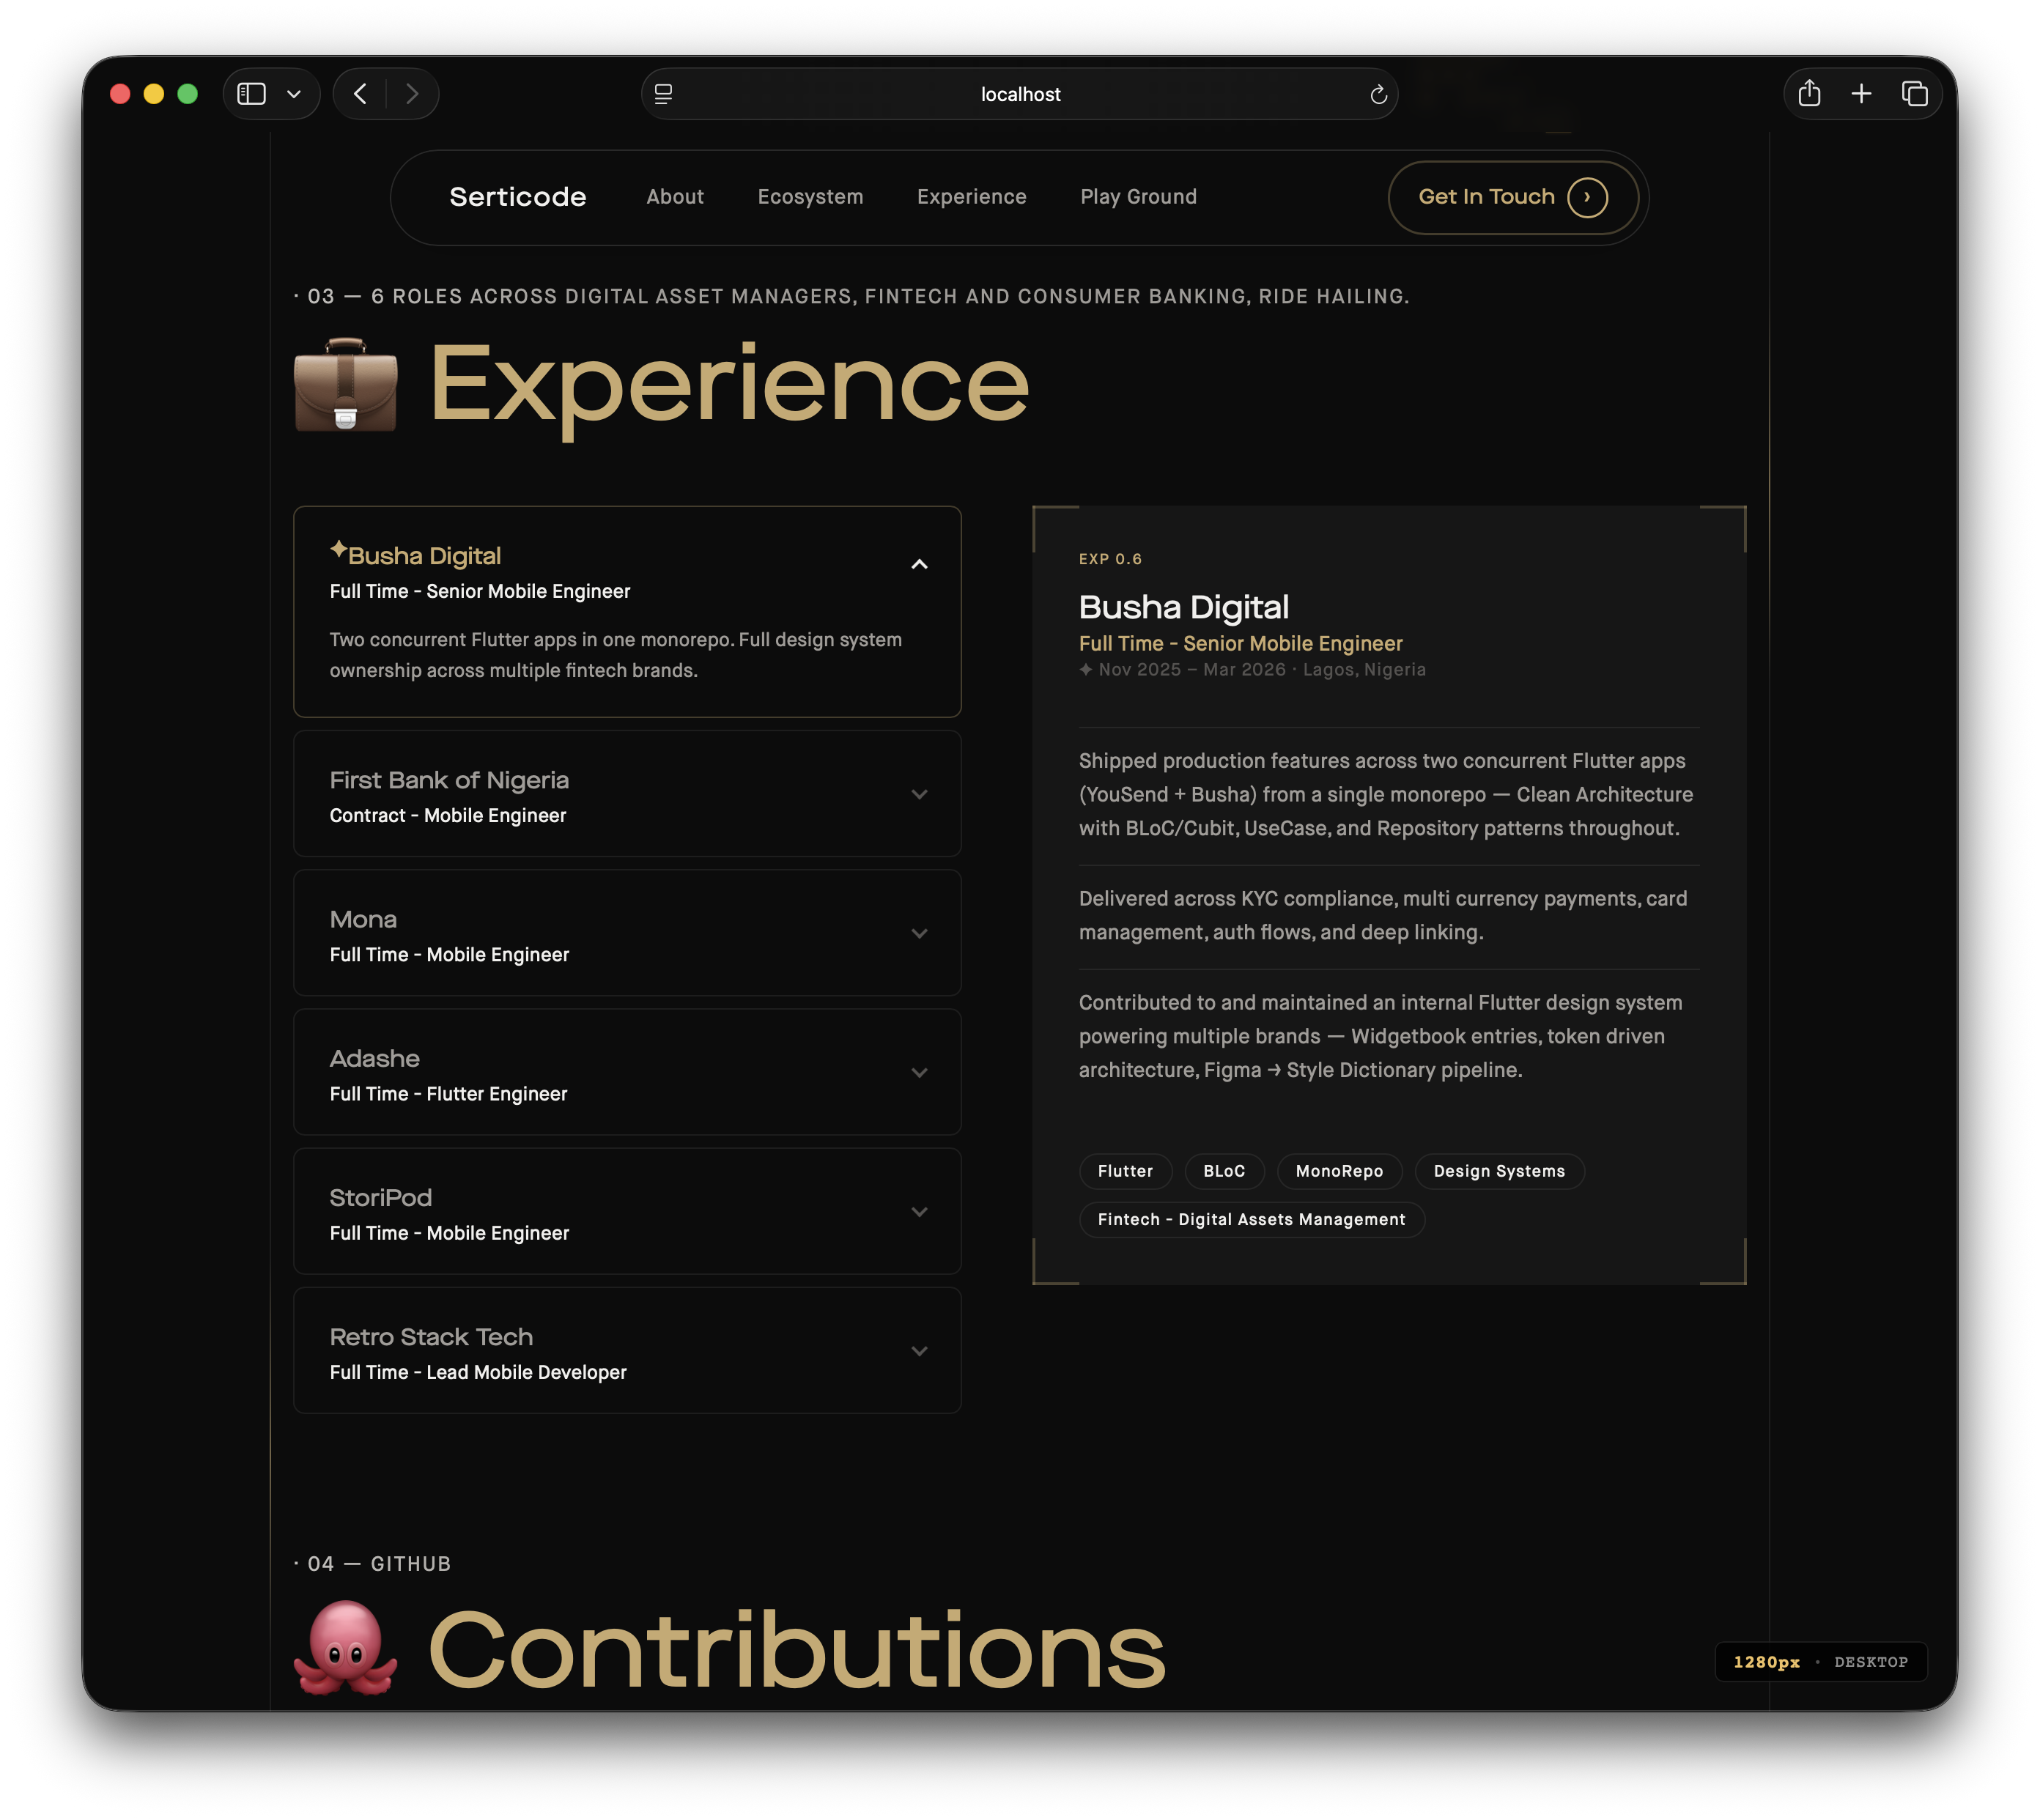Click the paragraph about KYC compliance

1383,915
